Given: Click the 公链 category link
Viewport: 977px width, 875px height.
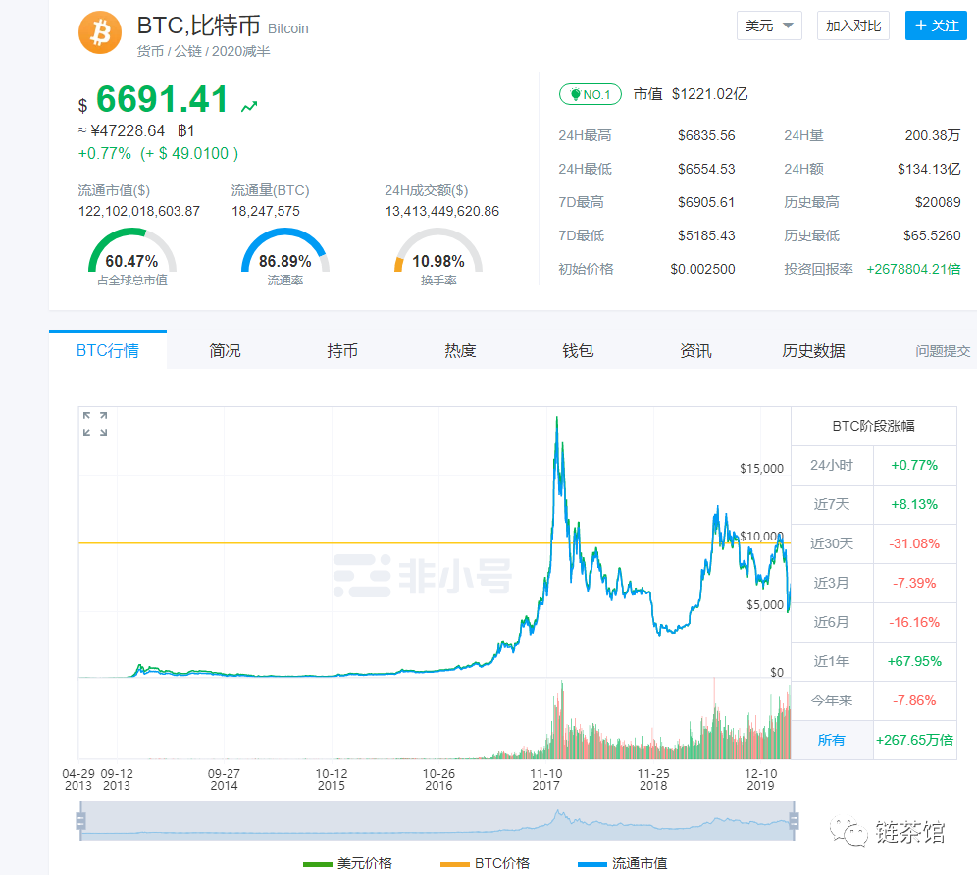Looking at the screenshot, I should point(187,51).
